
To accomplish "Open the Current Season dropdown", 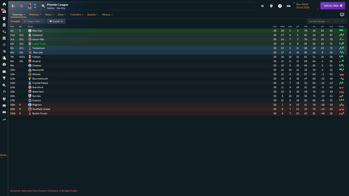I will coord(318,21).
